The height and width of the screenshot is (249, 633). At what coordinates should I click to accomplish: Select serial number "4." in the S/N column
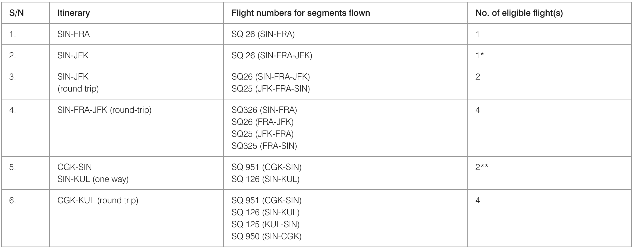click(x=13, y=110)
